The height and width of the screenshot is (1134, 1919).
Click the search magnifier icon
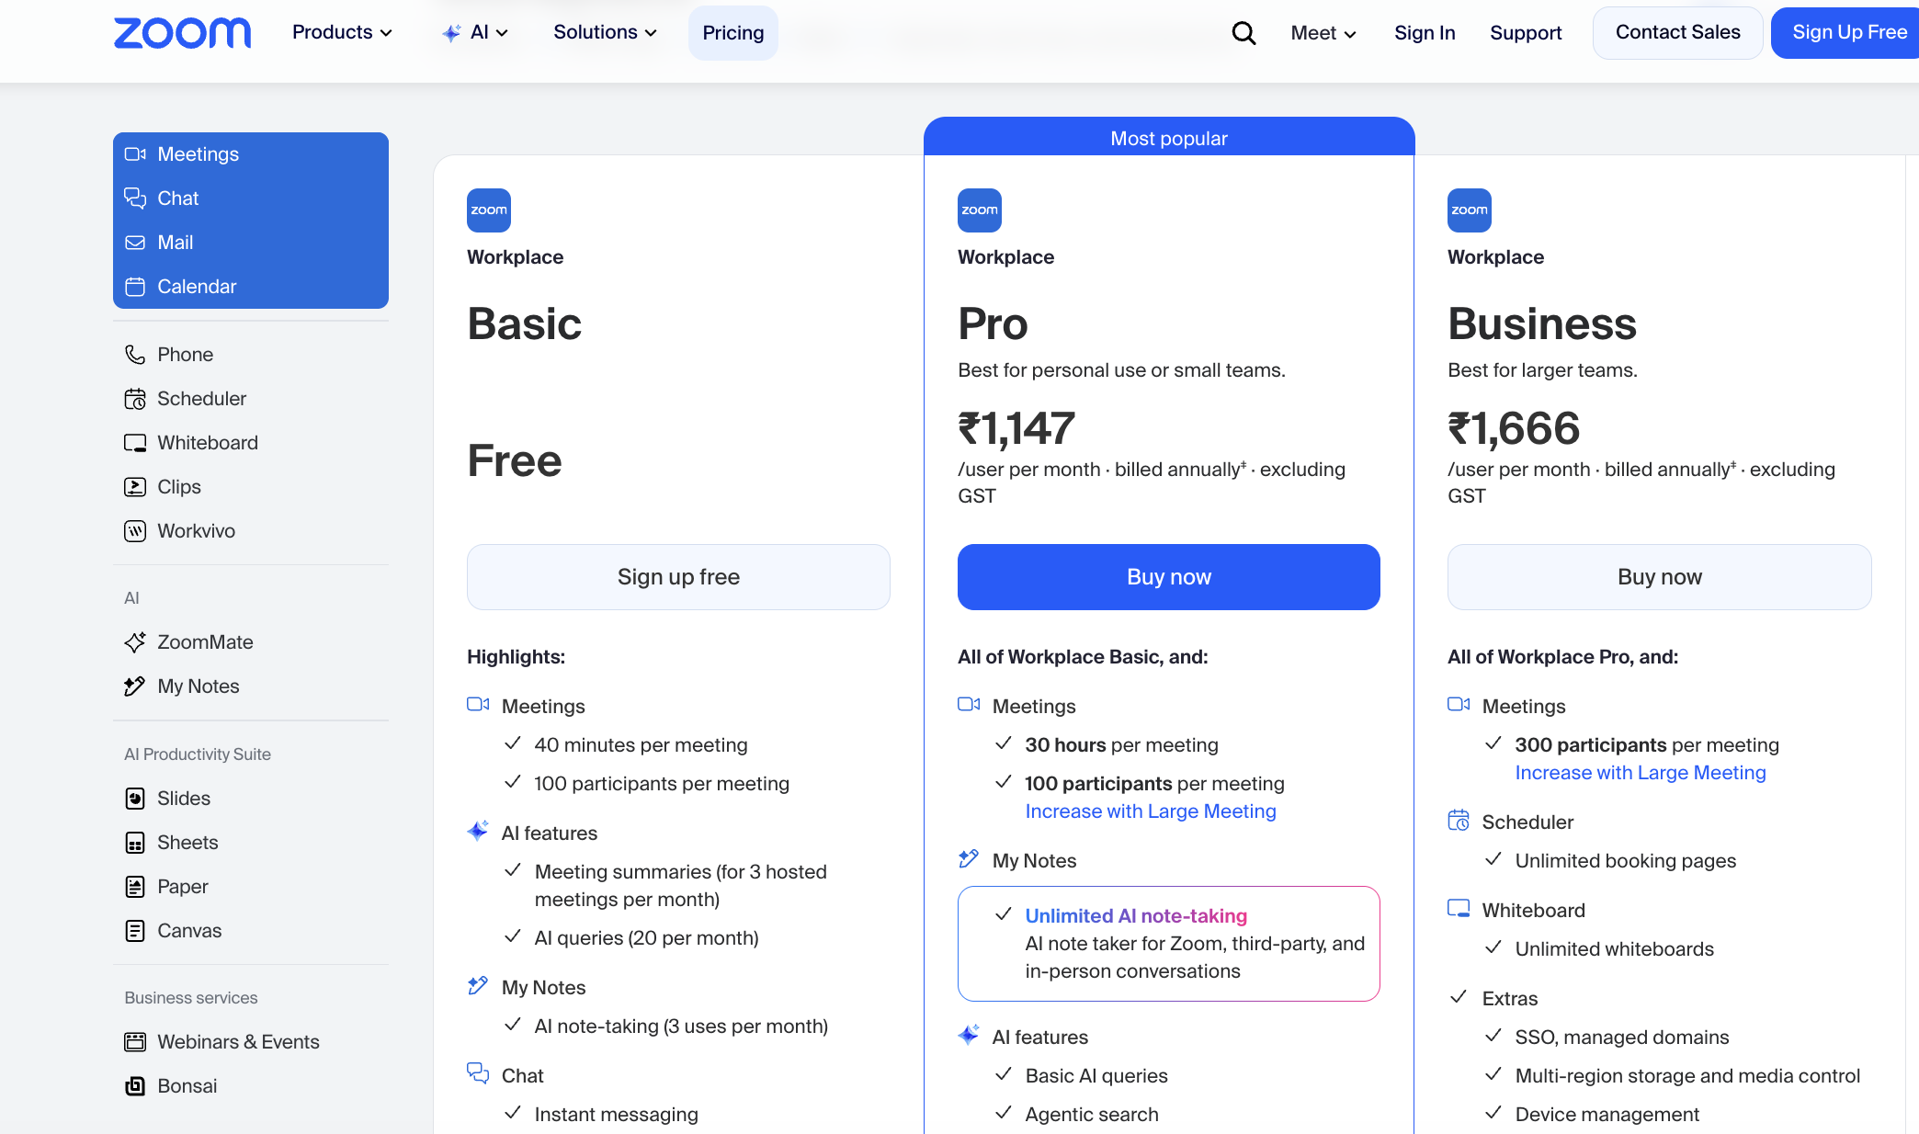pyautogui.click(x=1243, y=33)
